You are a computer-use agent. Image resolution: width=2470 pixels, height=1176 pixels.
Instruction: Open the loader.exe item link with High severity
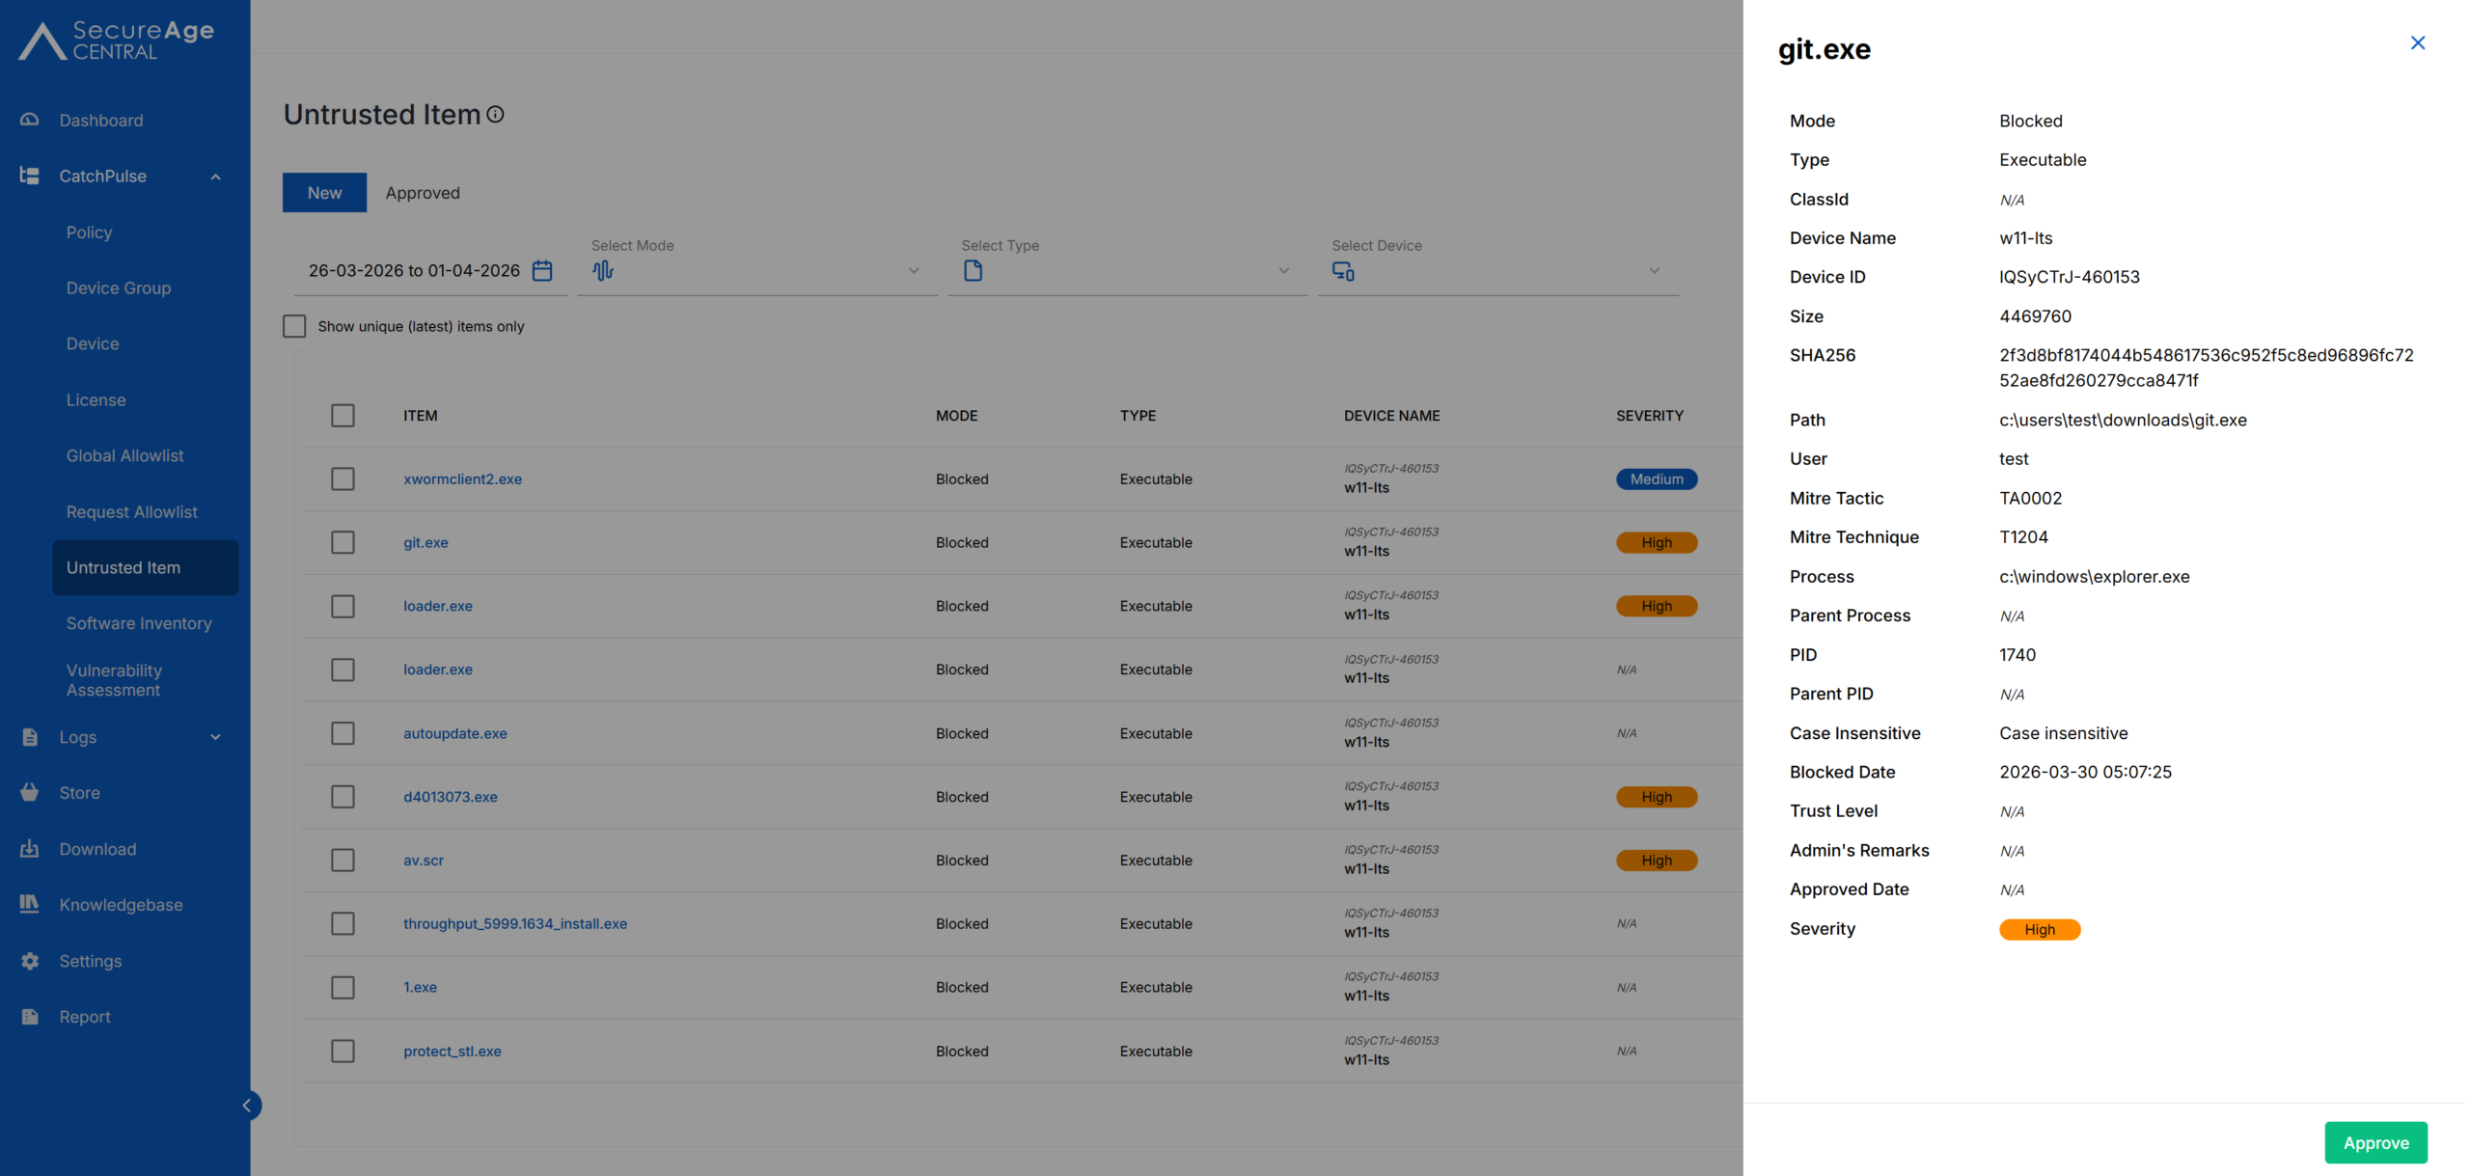coord(438,606)
